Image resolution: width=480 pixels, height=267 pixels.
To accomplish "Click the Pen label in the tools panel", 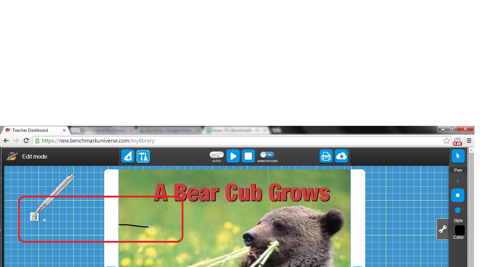I will coord(458,170).
